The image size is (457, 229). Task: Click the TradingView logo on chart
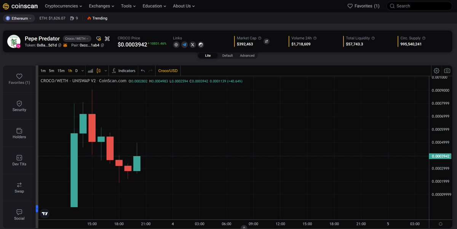point(45,214)
